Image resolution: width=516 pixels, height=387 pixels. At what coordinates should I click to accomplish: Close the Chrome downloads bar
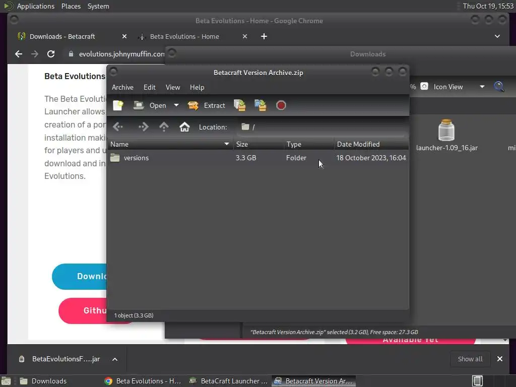[x=499, y=359]
